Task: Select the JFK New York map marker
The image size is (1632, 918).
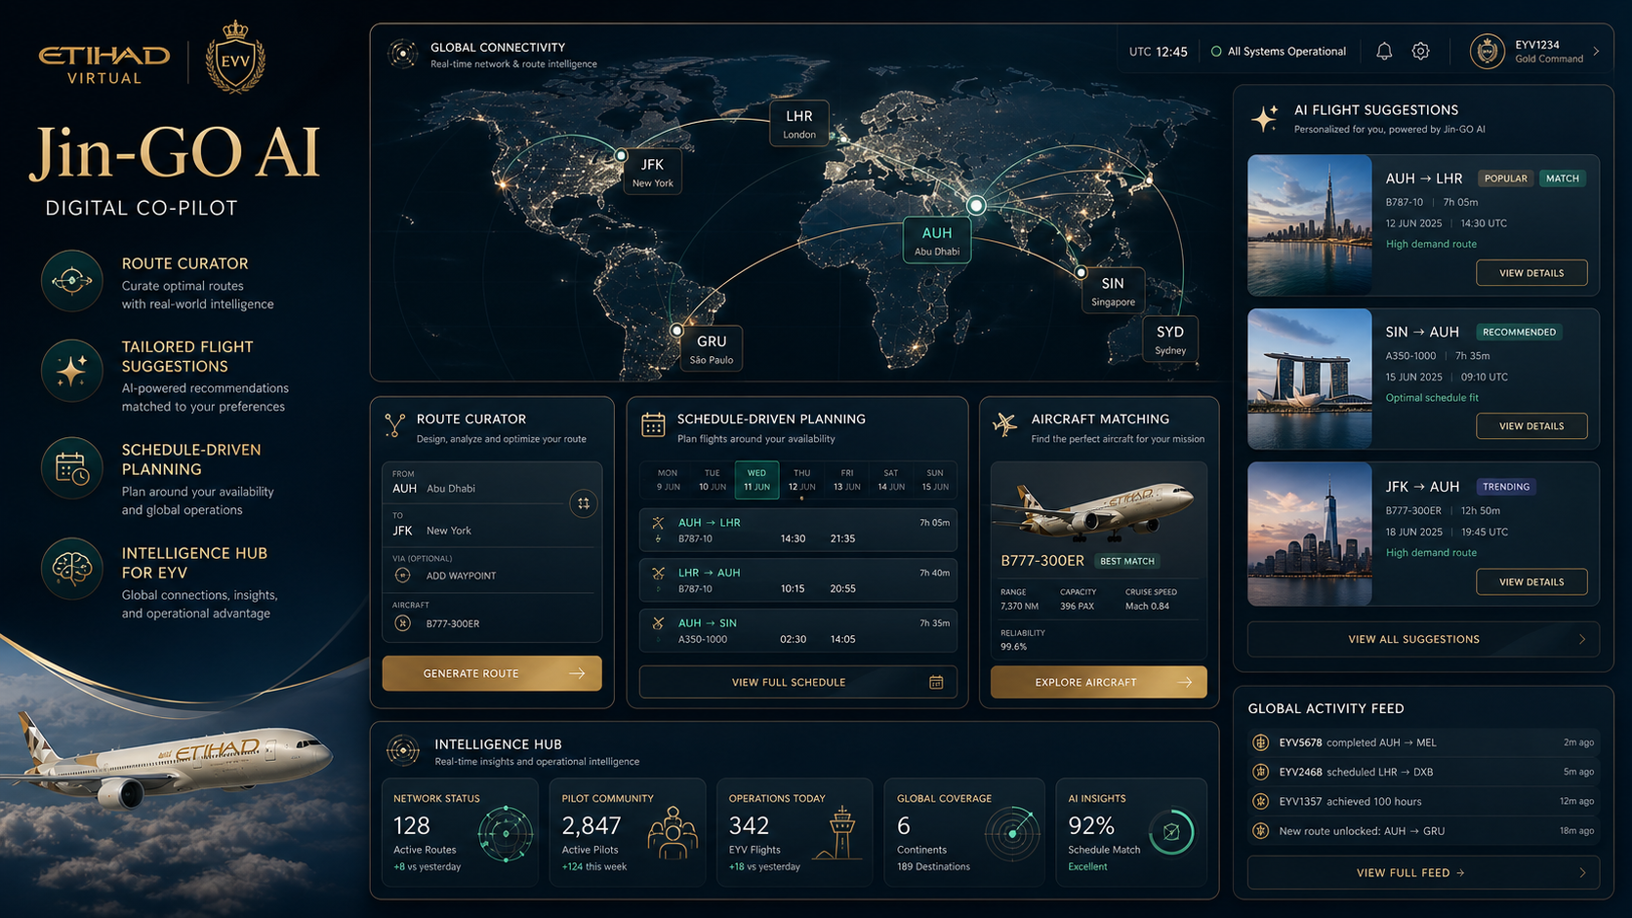Action: pyautogui.click(x=652, y=172)
